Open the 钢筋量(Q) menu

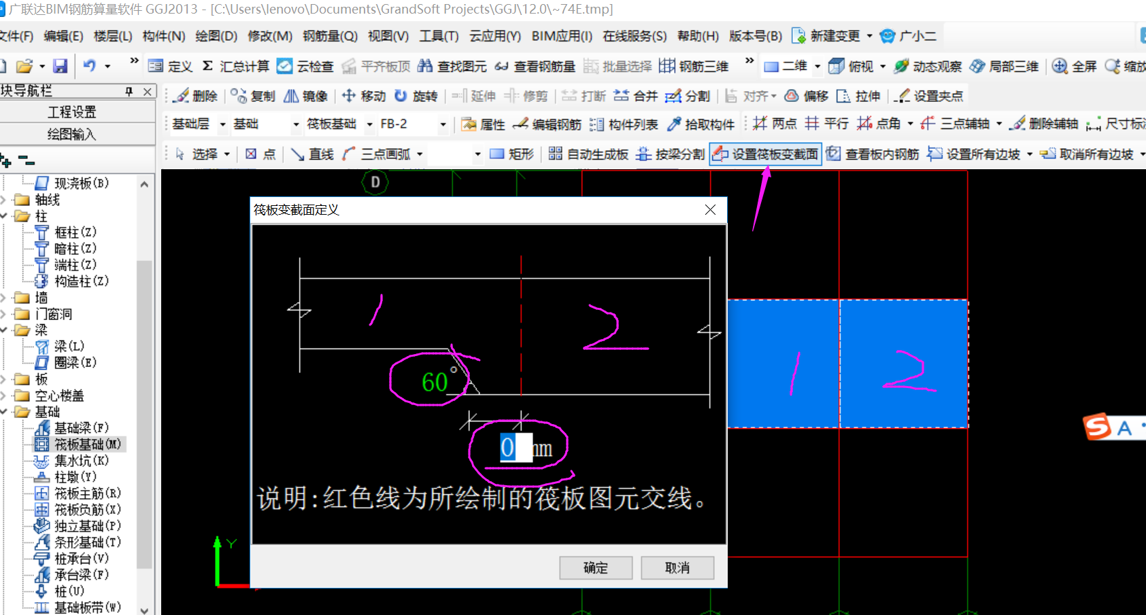331,36
